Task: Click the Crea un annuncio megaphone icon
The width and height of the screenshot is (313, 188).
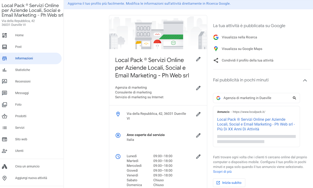Action: (5, 166)
